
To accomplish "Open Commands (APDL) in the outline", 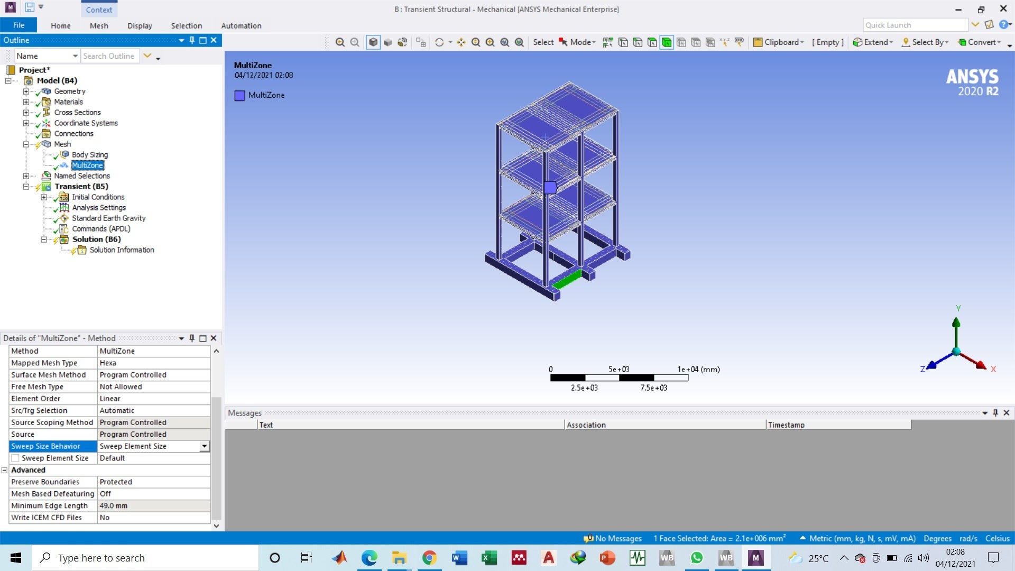I will click(101, 228).
